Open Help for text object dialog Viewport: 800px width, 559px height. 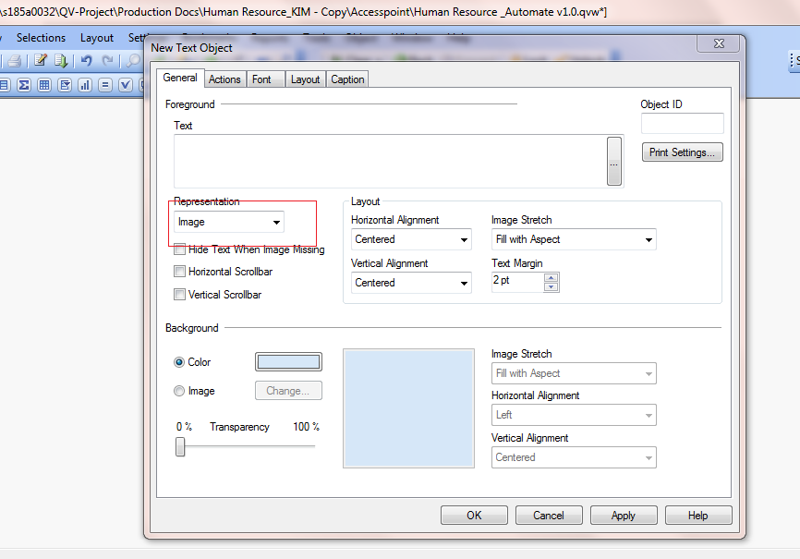pyautogui.click(x=698, y=516)
